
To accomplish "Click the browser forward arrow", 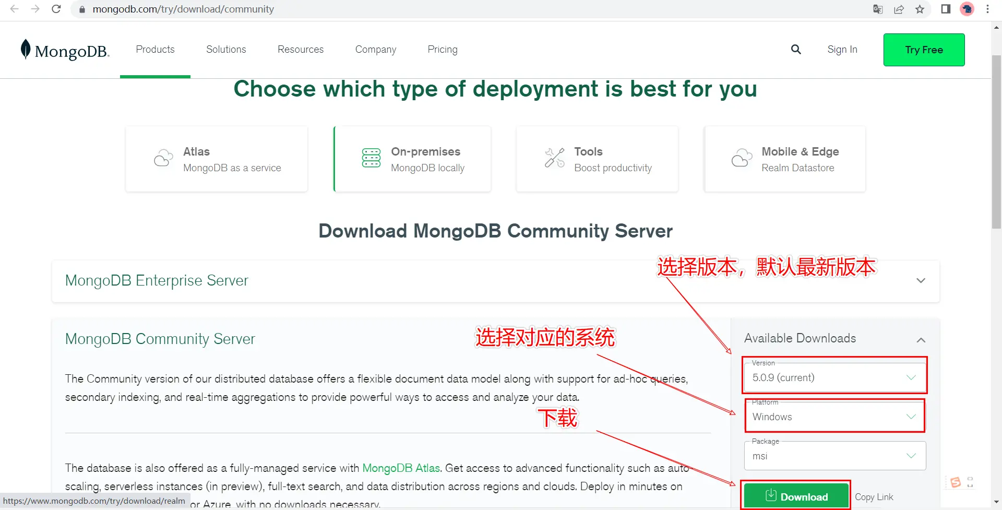I will [35, 9].
